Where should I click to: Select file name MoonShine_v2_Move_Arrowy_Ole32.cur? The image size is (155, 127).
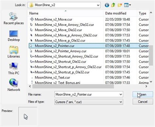coord(64,25)
